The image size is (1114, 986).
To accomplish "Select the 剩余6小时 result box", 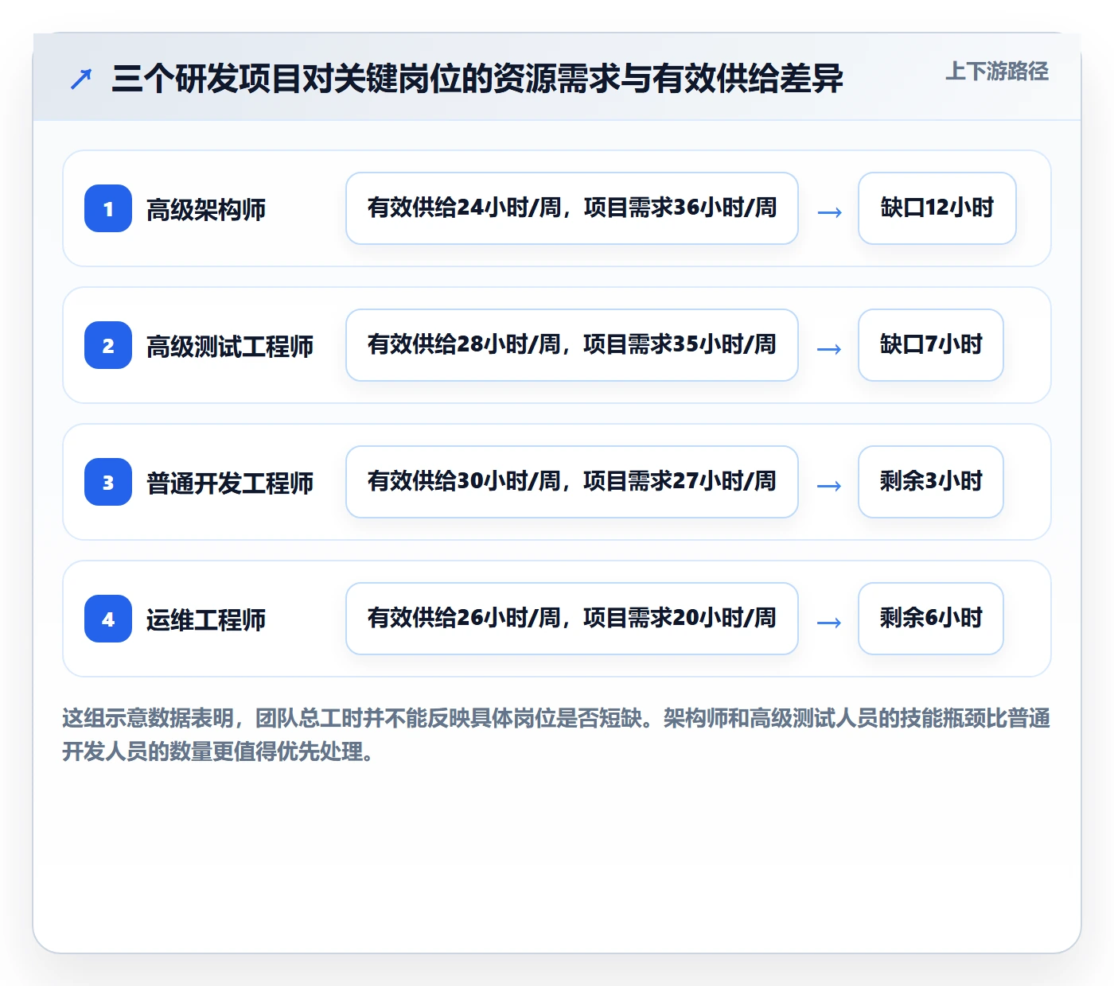I will click(931, 619).
